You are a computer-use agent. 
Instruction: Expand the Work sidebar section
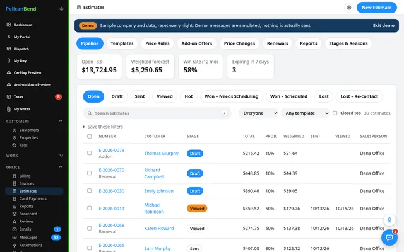[x=61, y=156]
